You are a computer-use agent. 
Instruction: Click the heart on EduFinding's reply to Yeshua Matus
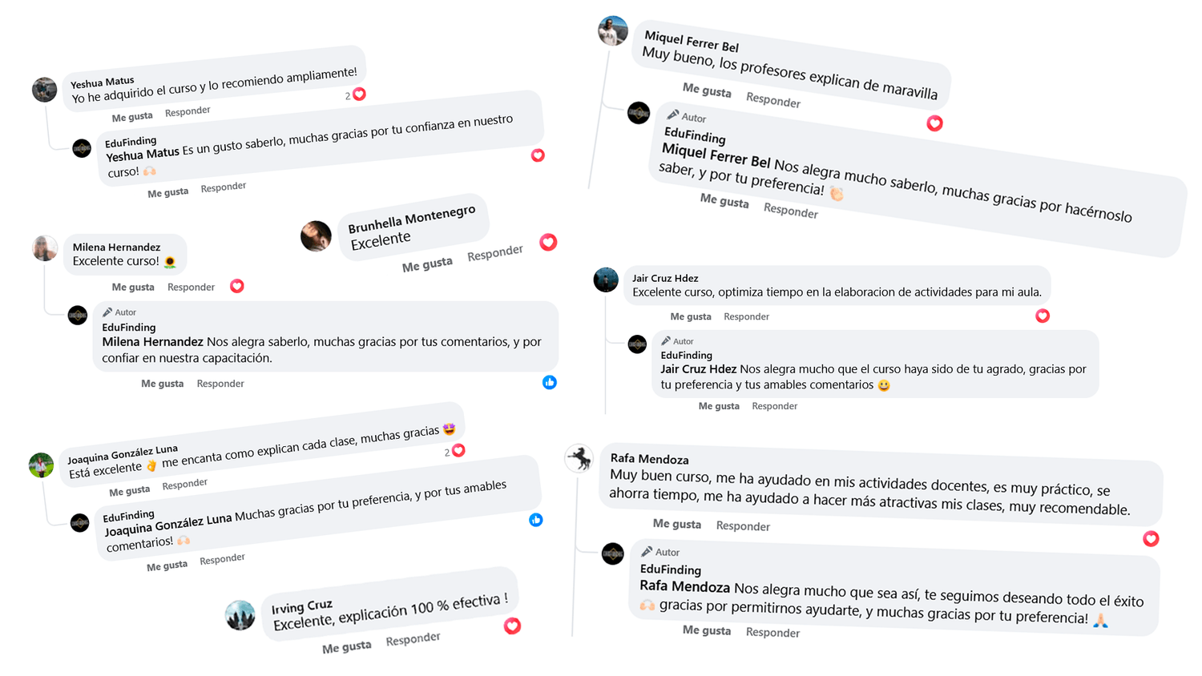(x=538, y=155)
